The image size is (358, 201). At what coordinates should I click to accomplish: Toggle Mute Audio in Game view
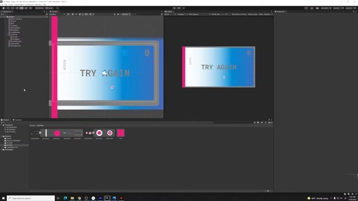(252, 15)
